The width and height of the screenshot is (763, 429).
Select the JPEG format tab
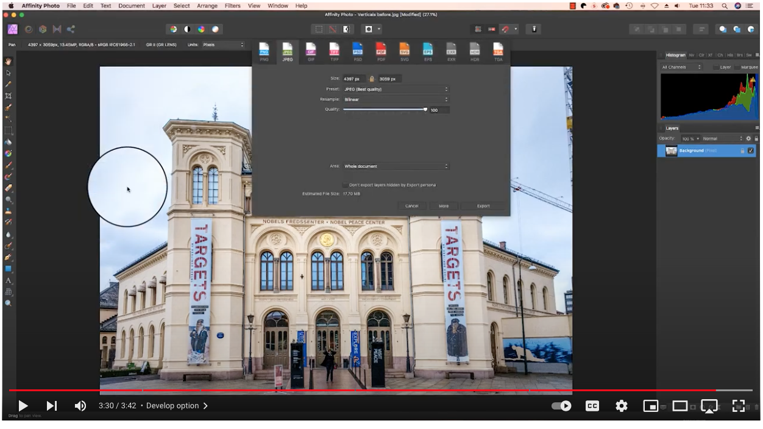(288, 52)
